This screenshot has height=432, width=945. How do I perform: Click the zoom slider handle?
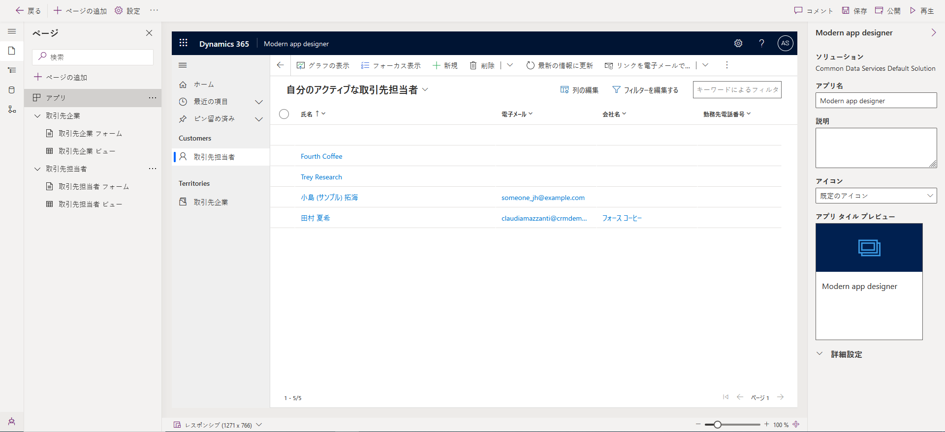pyautogui.click(x=718, y=425)
